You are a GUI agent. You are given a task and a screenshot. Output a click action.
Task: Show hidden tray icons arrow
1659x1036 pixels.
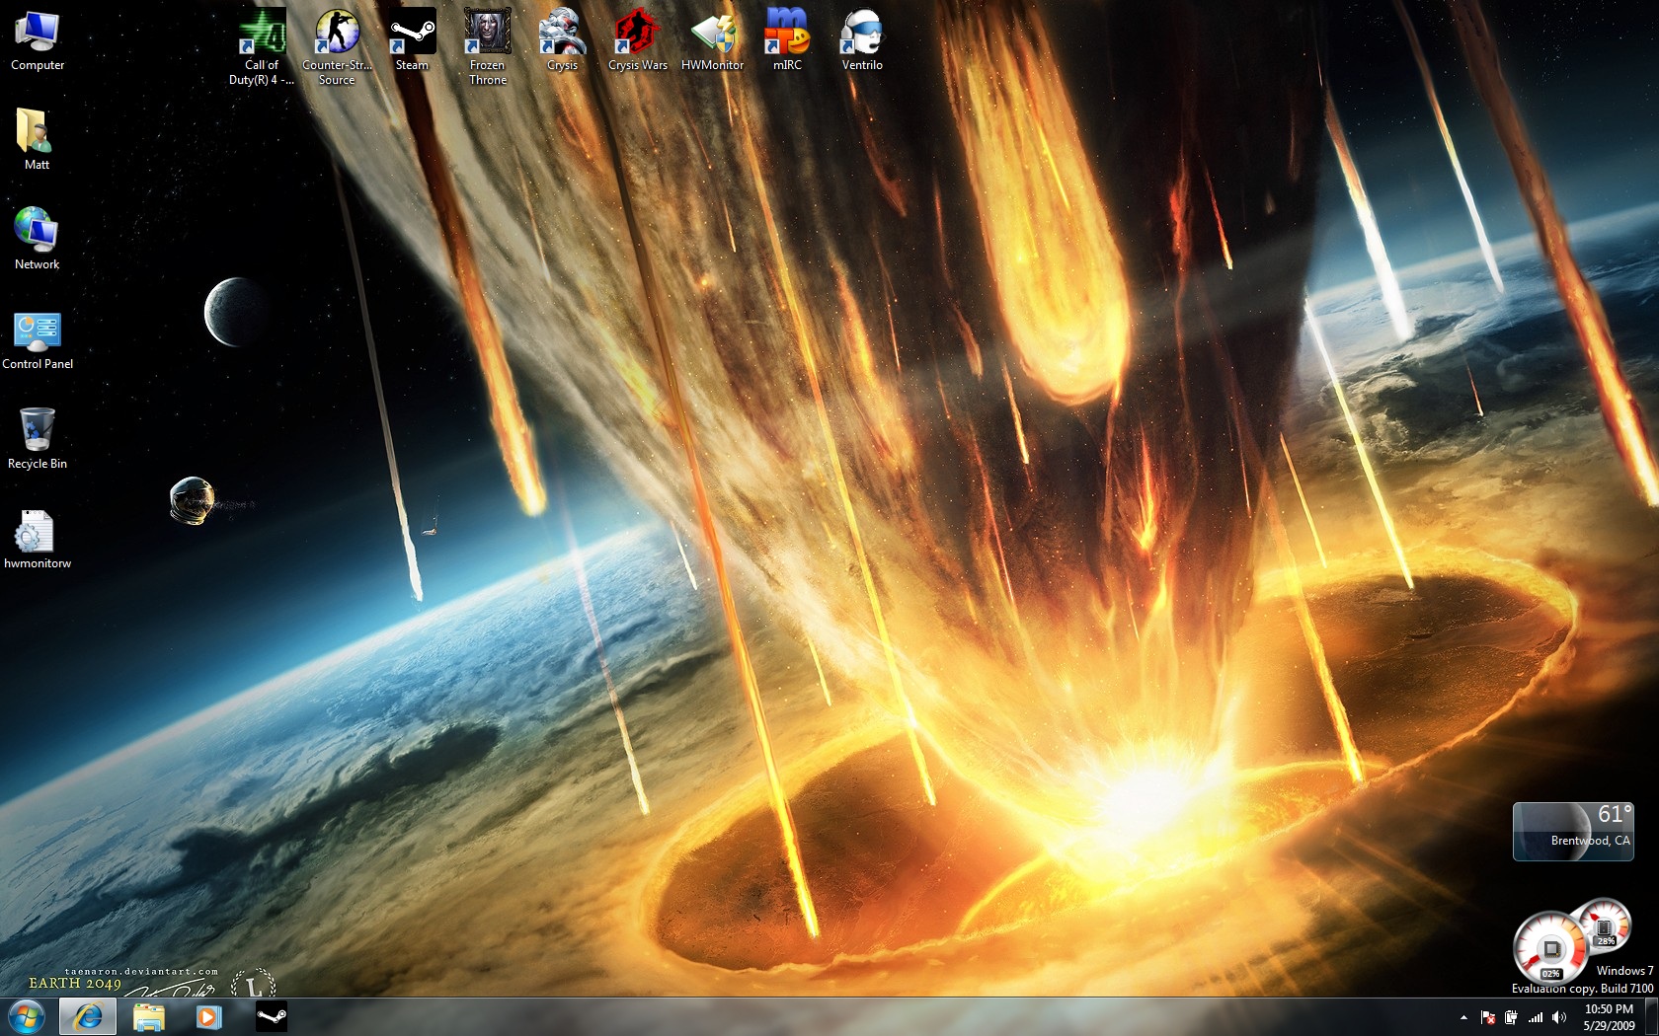1463,1017
